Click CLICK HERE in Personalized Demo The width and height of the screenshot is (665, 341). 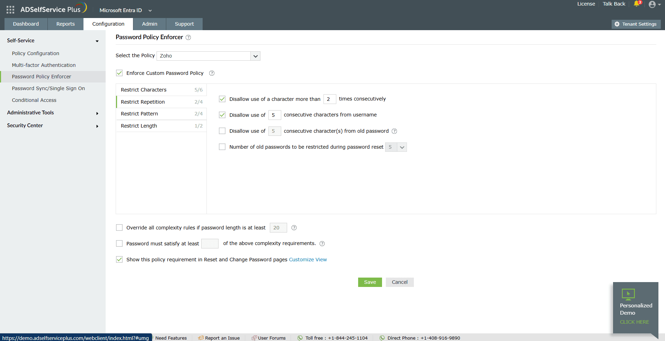[x=635, y=322]
